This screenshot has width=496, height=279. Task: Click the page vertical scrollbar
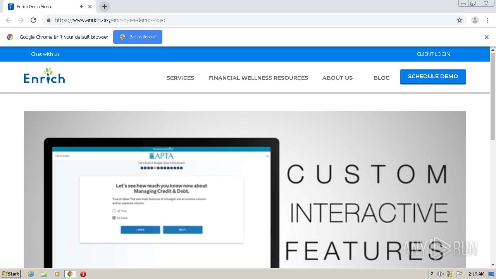click(x=493, y=96)
